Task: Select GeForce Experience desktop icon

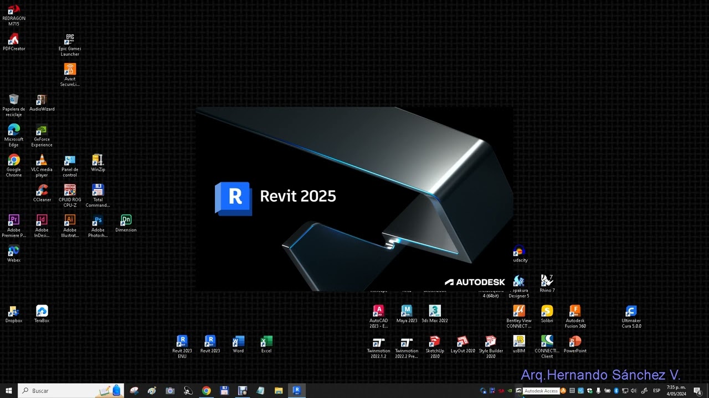Action: [42, 135]
